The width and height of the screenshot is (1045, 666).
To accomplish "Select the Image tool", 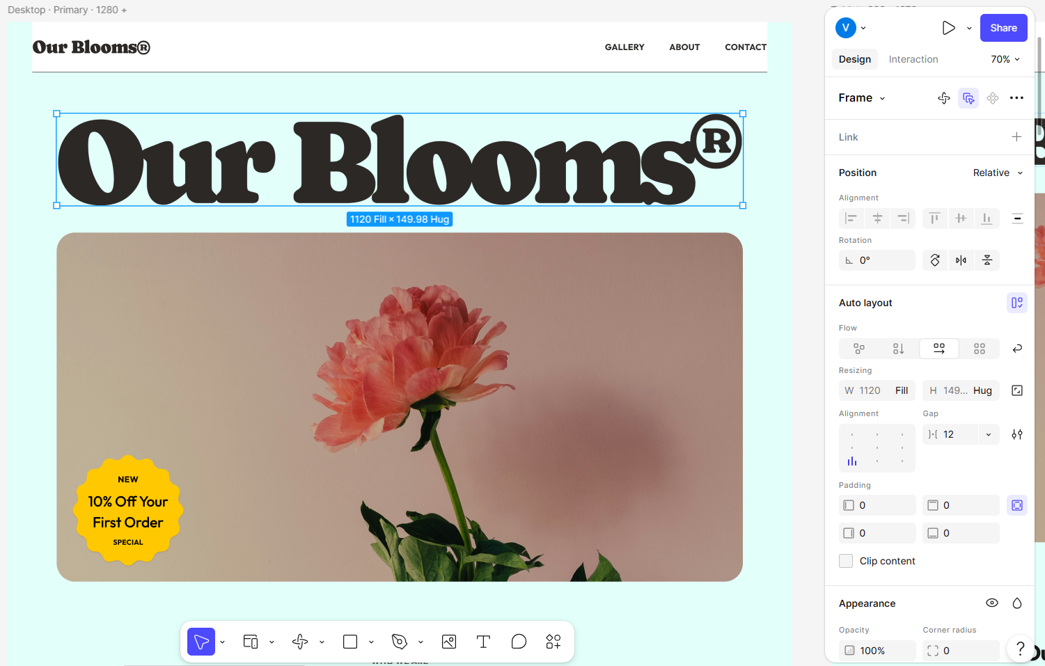I will coord(449,642).
